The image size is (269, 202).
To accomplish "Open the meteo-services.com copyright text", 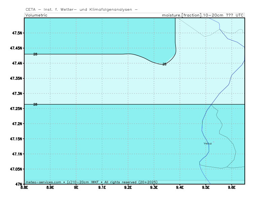I will coord(91,182).
